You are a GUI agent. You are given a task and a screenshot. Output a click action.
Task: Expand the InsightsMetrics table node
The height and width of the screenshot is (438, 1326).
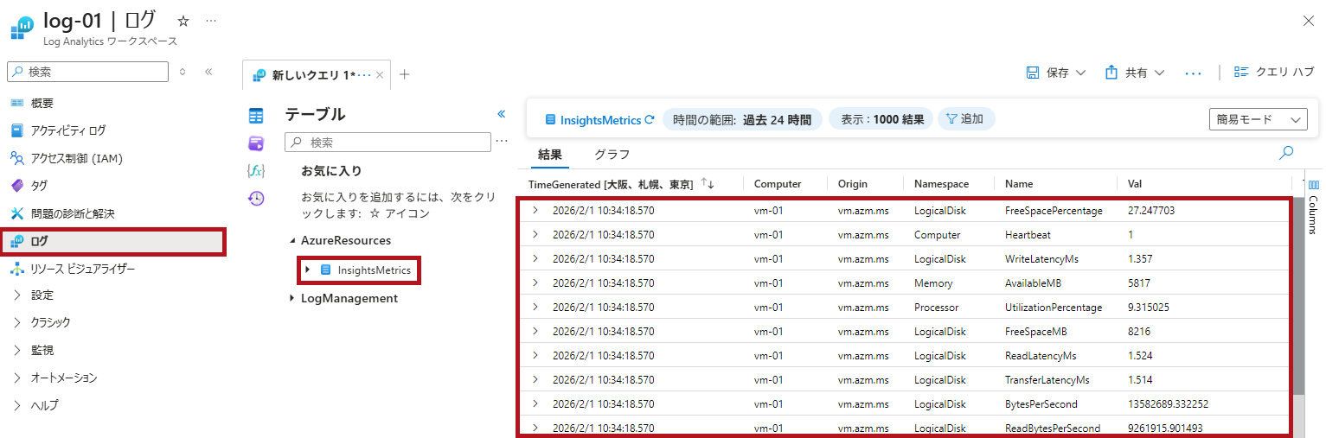307,270
